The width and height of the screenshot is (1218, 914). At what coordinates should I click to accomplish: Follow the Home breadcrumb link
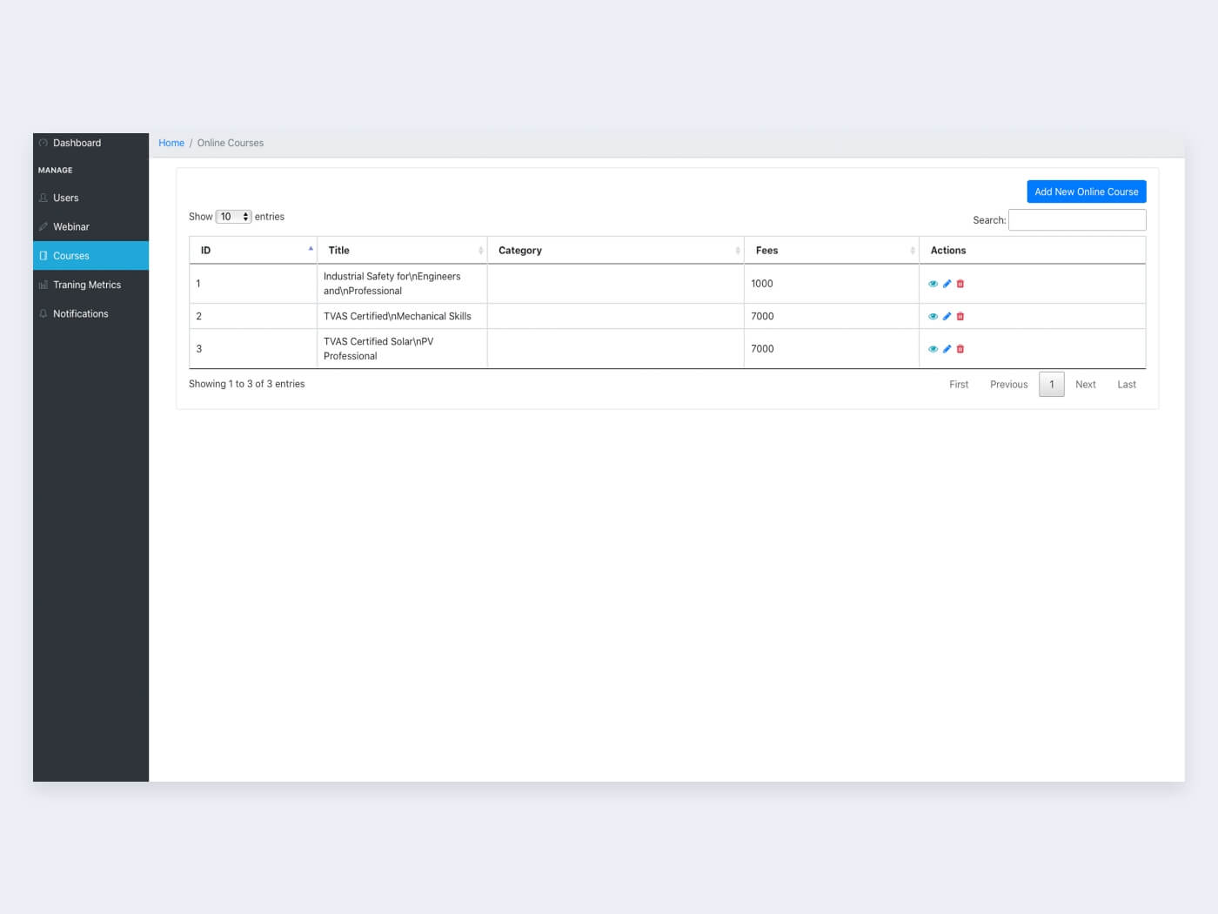(x=171, y=144)
